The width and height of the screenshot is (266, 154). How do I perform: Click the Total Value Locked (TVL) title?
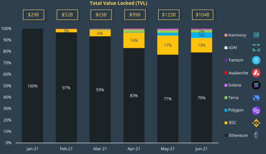click(118, 3)
